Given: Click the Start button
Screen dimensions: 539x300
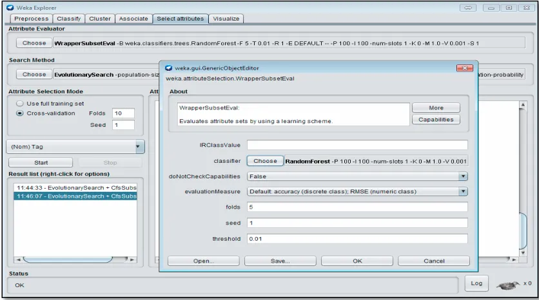Looking at the screenshot, I should click(x=41, y=163).
